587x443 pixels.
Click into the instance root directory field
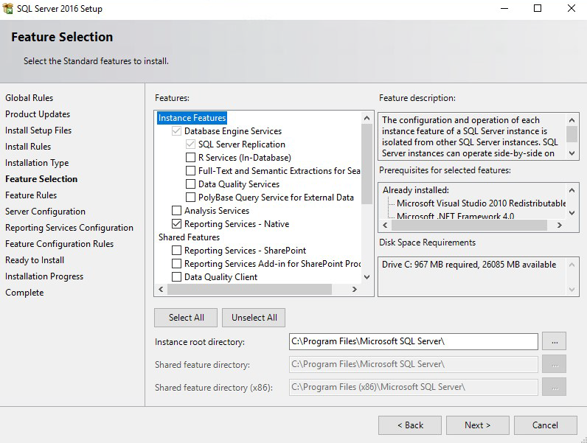tap(413, 341)
